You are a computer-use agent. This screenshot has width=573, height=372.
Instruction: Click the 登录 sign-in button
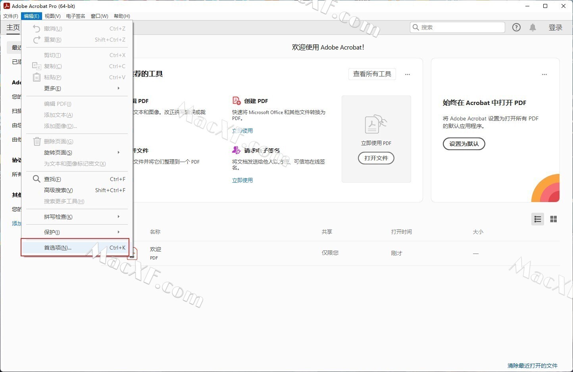556,27
